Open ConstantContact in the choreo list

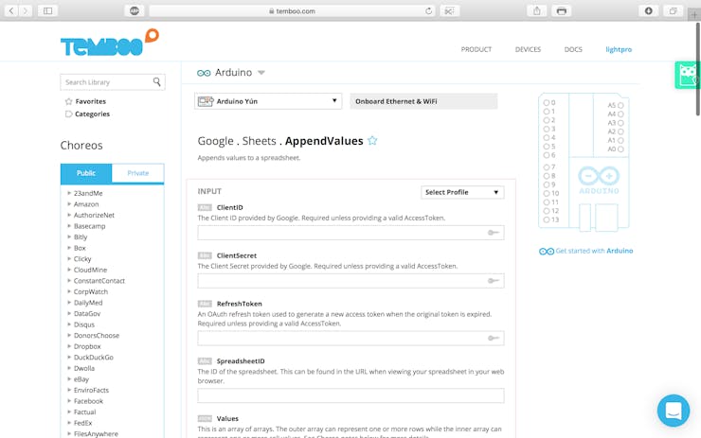(x=99, y=281)
